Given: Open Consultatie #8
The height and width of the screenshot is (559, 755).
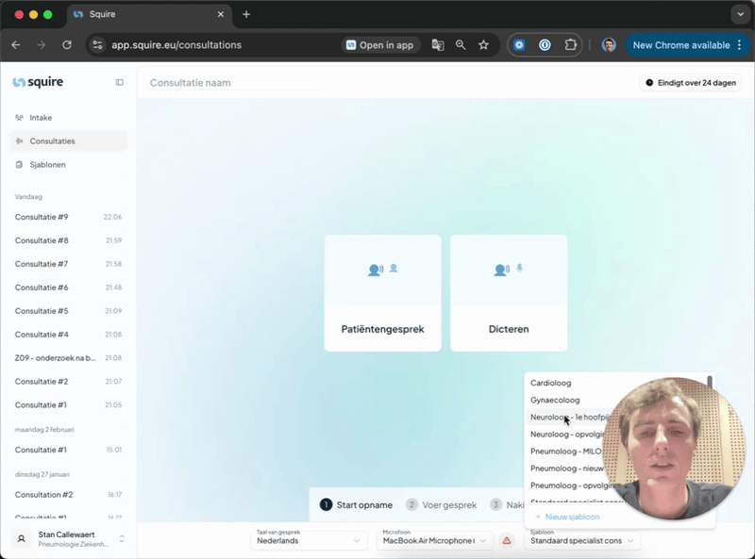Looking at the screenshot, I should point(68,240).
